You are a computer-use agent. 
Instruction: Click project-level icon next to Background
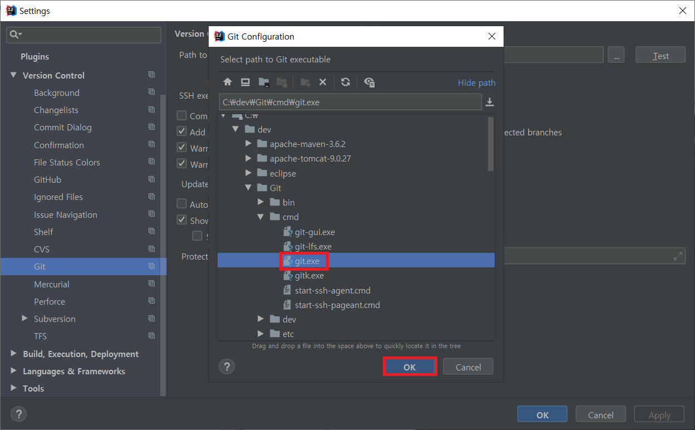point(151,92)
